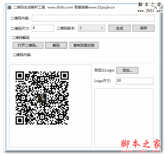Click 复制到剪切板 copy button

click(84, 45)
